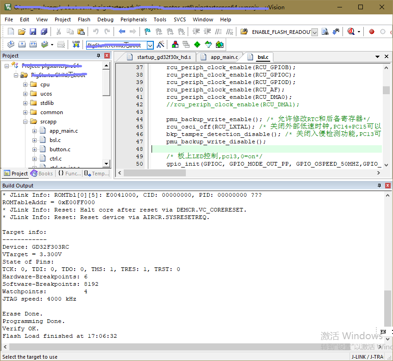Viewport: 393px width, 361px height.
Task: Start the debug session with the magnifier icon
Action: pyautogui.click(x=350, y=32)
